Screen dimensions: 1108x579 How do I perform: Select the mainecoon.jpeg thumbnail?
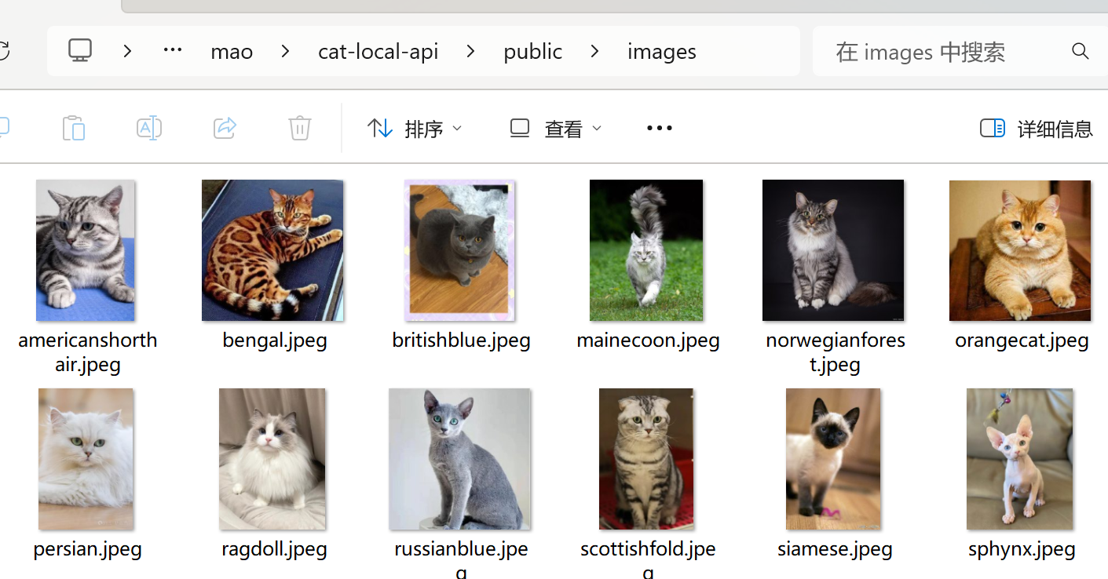point(646,250)
